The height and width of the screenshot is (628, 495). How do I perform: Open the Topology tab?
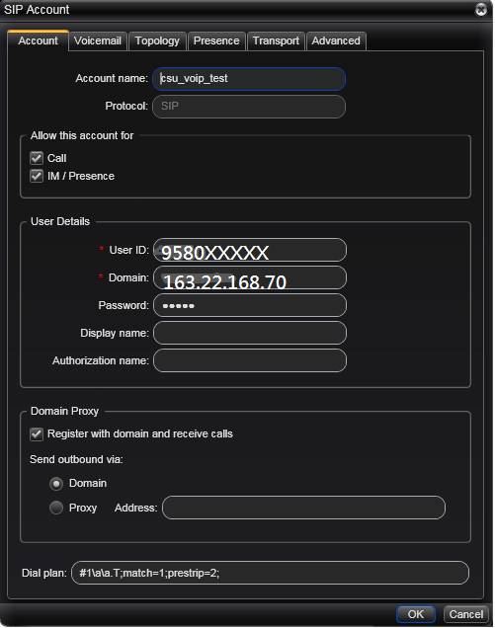(x=157, y=40)
